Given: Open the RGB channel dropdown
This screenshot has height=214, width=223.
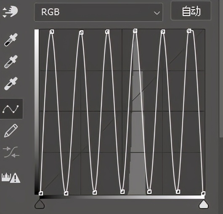Looking at the screenshot, I should point(98,12).
